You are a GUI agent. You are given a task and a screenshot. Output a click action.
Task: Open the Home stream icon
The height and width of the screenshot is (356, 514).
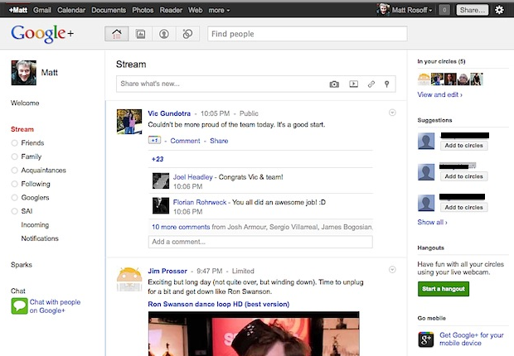coord(116,34)
